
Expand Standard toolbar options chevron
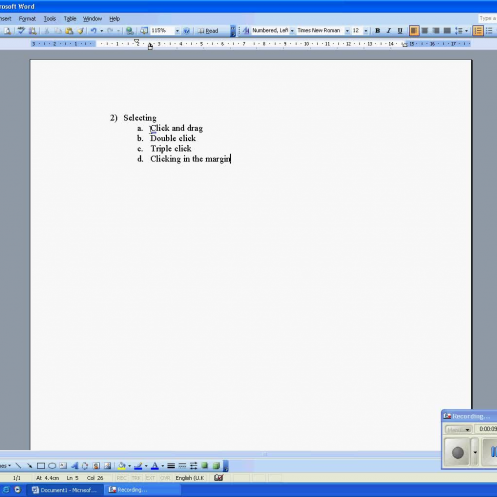click(x=233, y=31)
